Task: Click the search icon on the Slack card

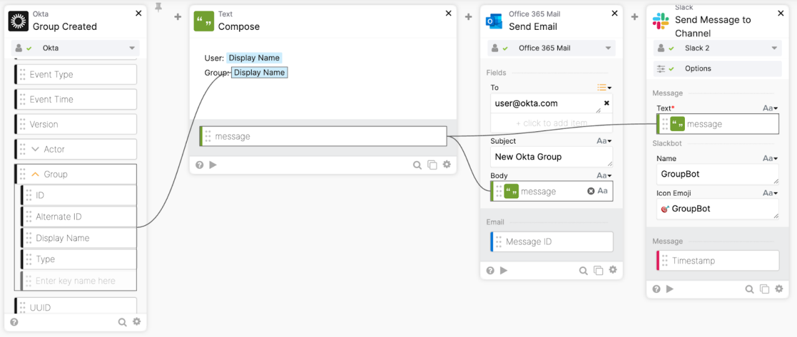Action: [x=750, y=289]
